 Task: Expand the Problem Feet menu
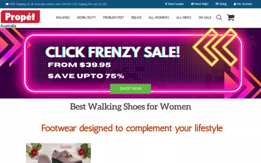[x=114, y=18]
